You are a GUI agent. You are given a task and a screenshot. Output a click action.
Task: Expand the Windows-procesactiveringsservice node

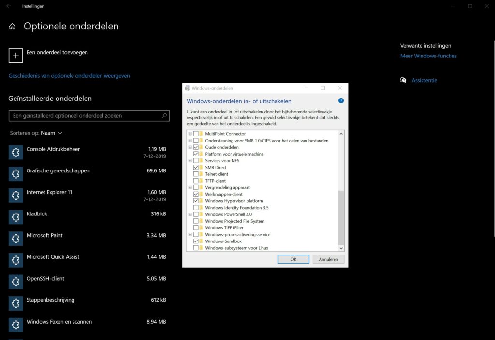(x=190, y=235)
